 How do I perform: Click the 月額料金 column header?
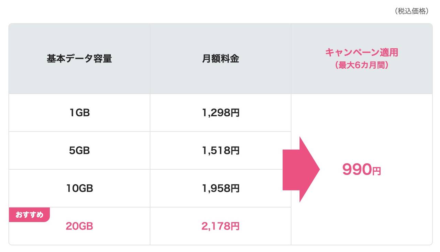click(x=221, y=59)
